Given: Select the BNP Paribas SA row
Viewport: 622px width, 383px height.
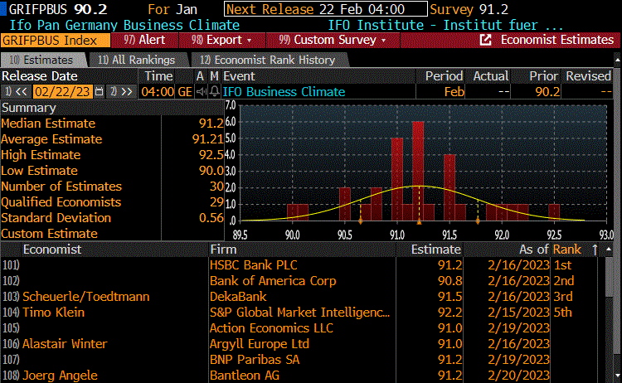Looking at the screenshot, I should (x=299, y=360).
